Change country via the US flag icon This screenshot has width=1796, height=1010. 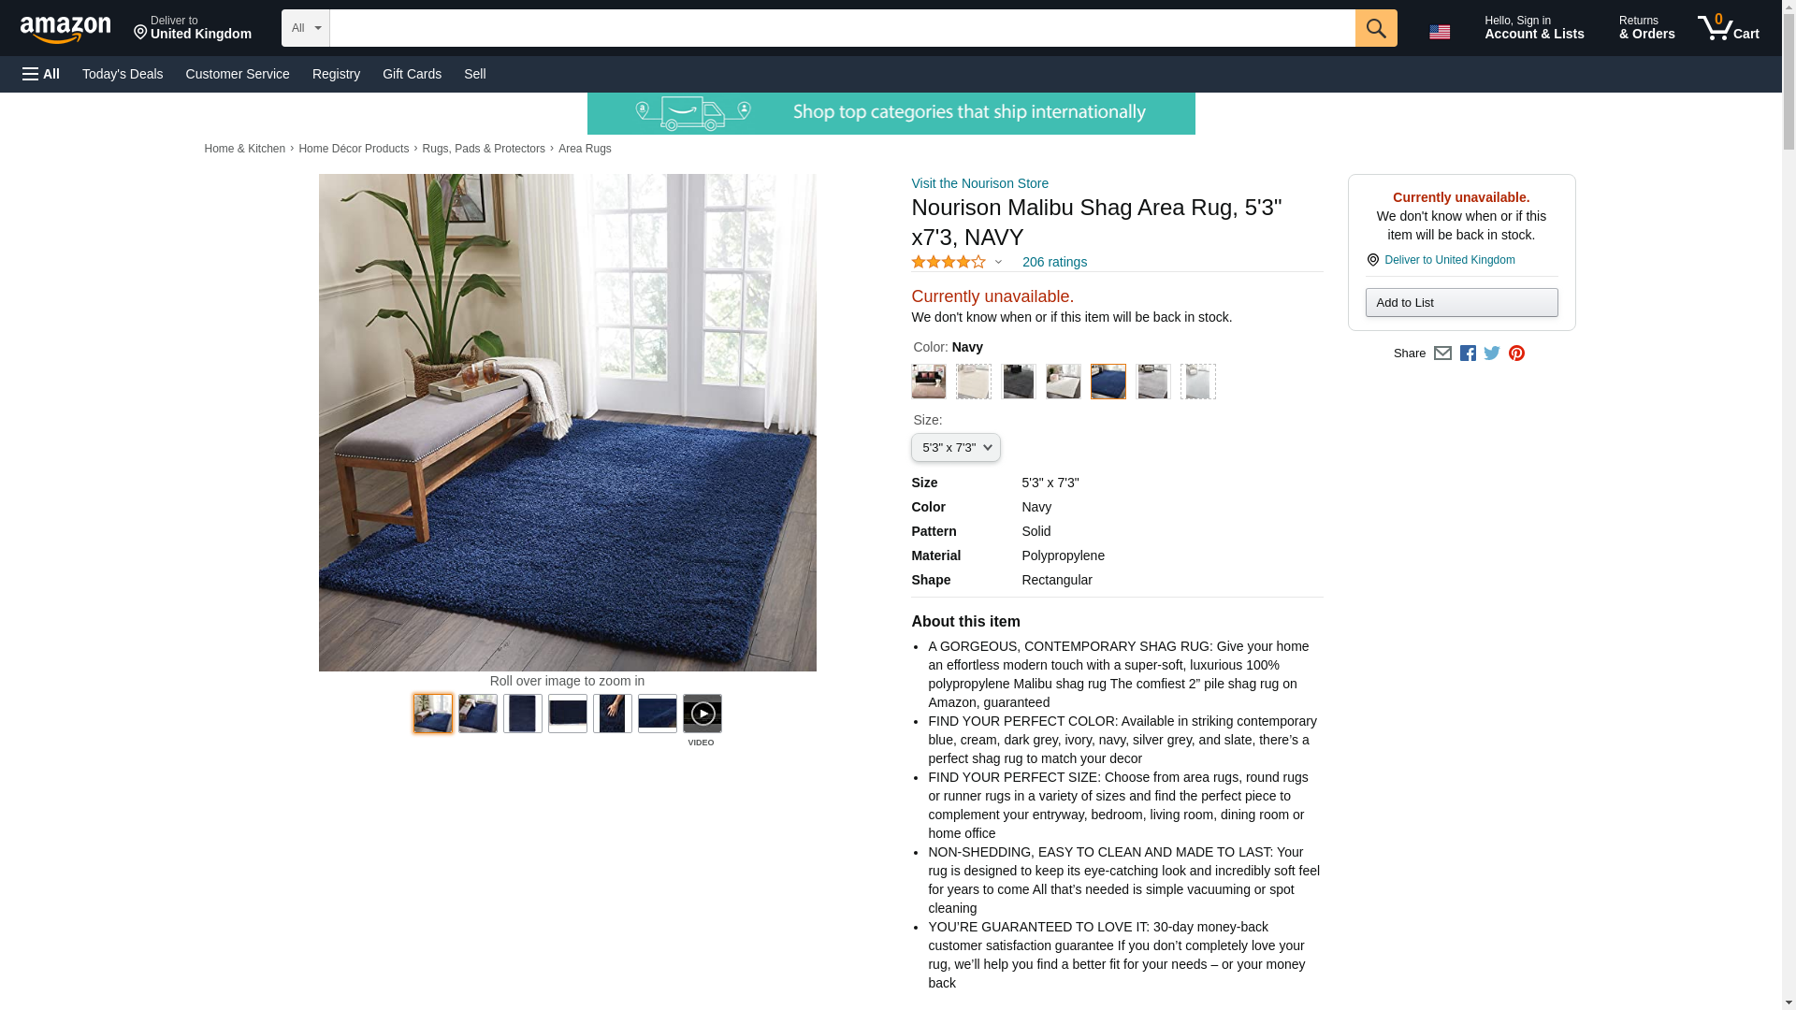pos(1440,32)
